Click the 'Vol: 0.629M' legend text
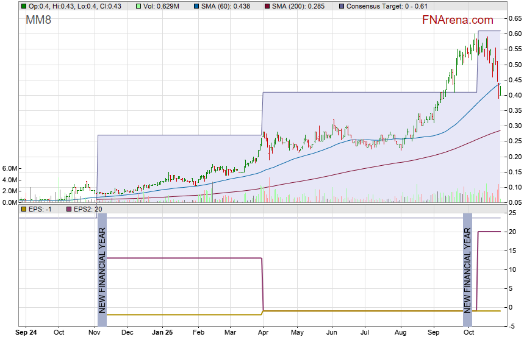The width and height of the screenshot is (524, 345). pyautogui.click(x=162, y=6)
